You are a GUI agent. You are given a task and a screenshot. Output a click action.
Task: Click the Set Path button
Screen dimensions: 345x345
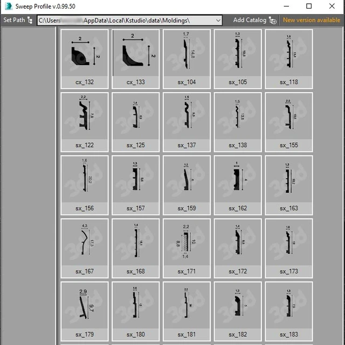point(18,20)
